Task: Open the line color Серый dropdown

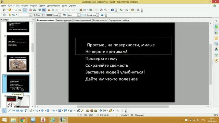Action: (x=59, y=15)
